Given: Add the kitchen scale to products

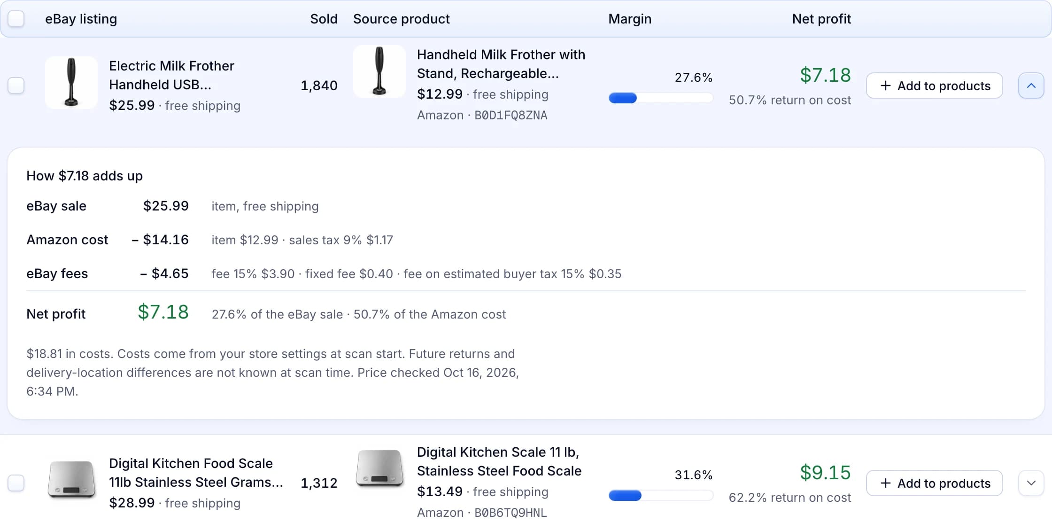Looking at the screenshot, I should [934, 483].
